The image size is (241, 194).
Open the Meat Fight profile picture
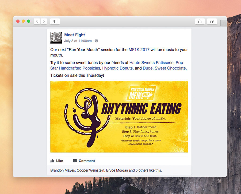56,38
